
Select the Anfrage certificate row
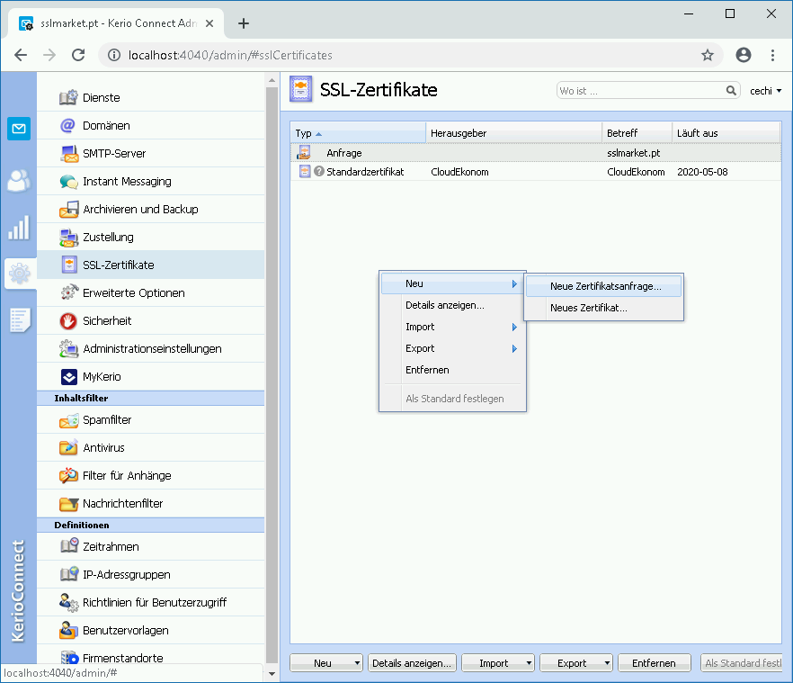click(x=536, y=153)
